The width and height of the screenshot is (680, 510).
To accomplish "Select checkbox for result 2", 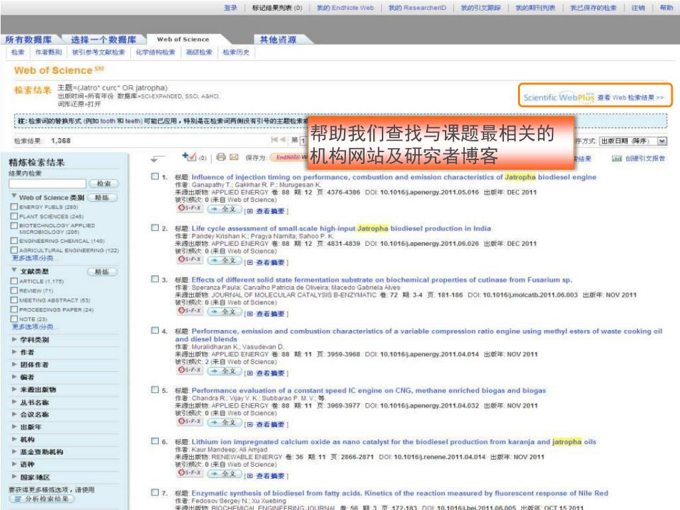I will coord(155,227).
